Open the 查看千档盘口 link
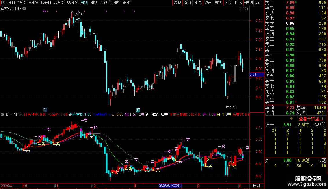This screenshot has height=189, width=328. [311, 119]
